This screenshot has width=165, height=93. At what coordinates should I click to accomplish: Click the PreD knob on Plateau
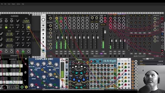(x=79, y=62)
